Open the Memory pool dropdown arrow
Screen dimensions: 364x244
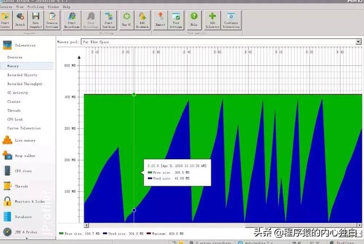(358, 42)
